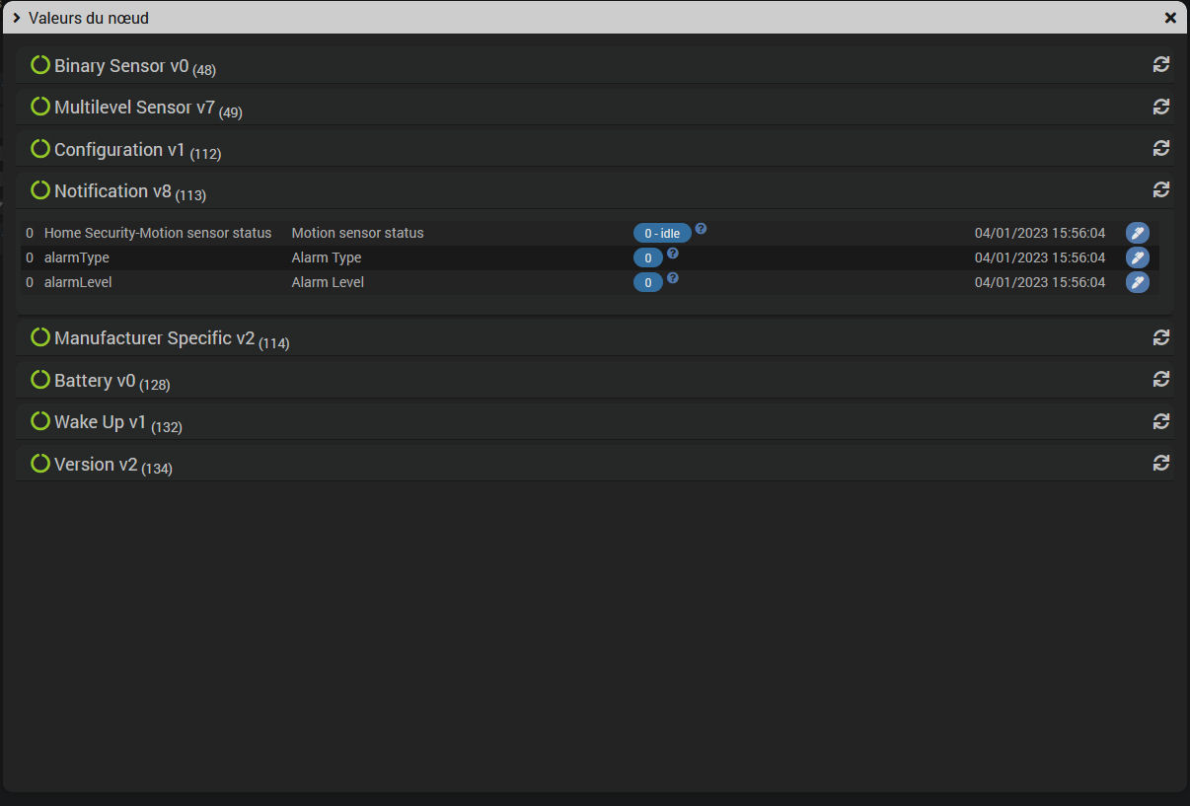
Task: Refresh the Version v2 section
Action: coord(1161,463)
